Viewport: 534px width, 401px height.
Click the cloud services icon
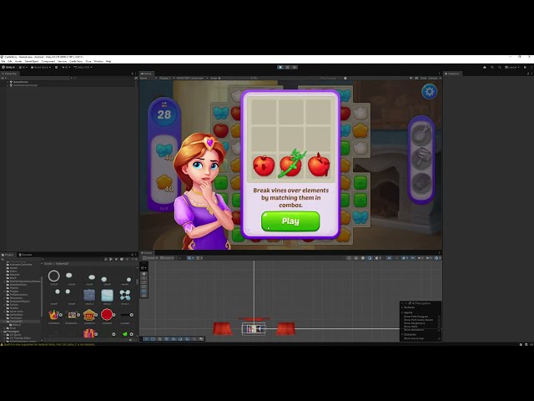(x=485, y=68)
